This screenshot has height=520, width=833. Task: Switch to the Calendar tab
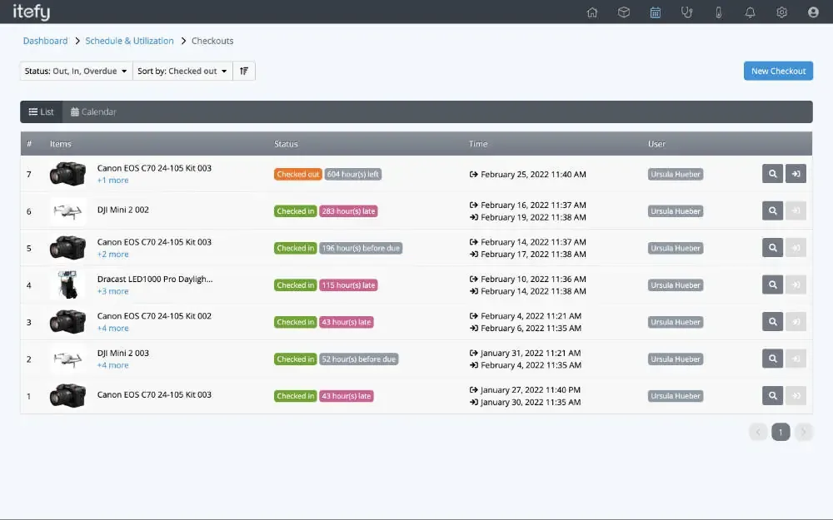point(93,111)
